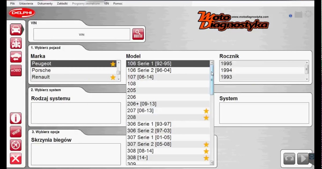Image resolution: width=322 pixels, height=169 pixels.
Task: Select model 208
Action: 168,117
